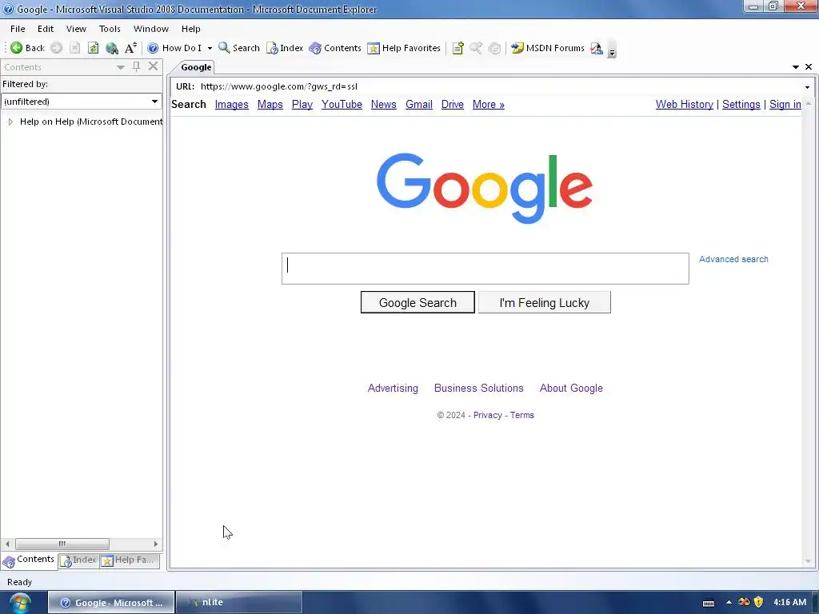Click the Ask a Question icon after MSDN Forums
Screen dimensions: 819x614
(x=597, y=48)
